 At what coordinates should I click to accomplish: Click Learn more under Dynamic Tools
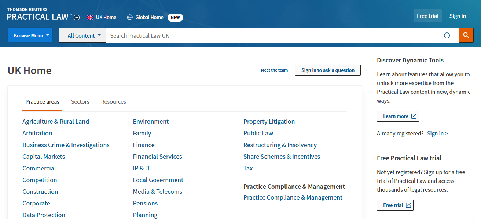[x=398, y=116]
